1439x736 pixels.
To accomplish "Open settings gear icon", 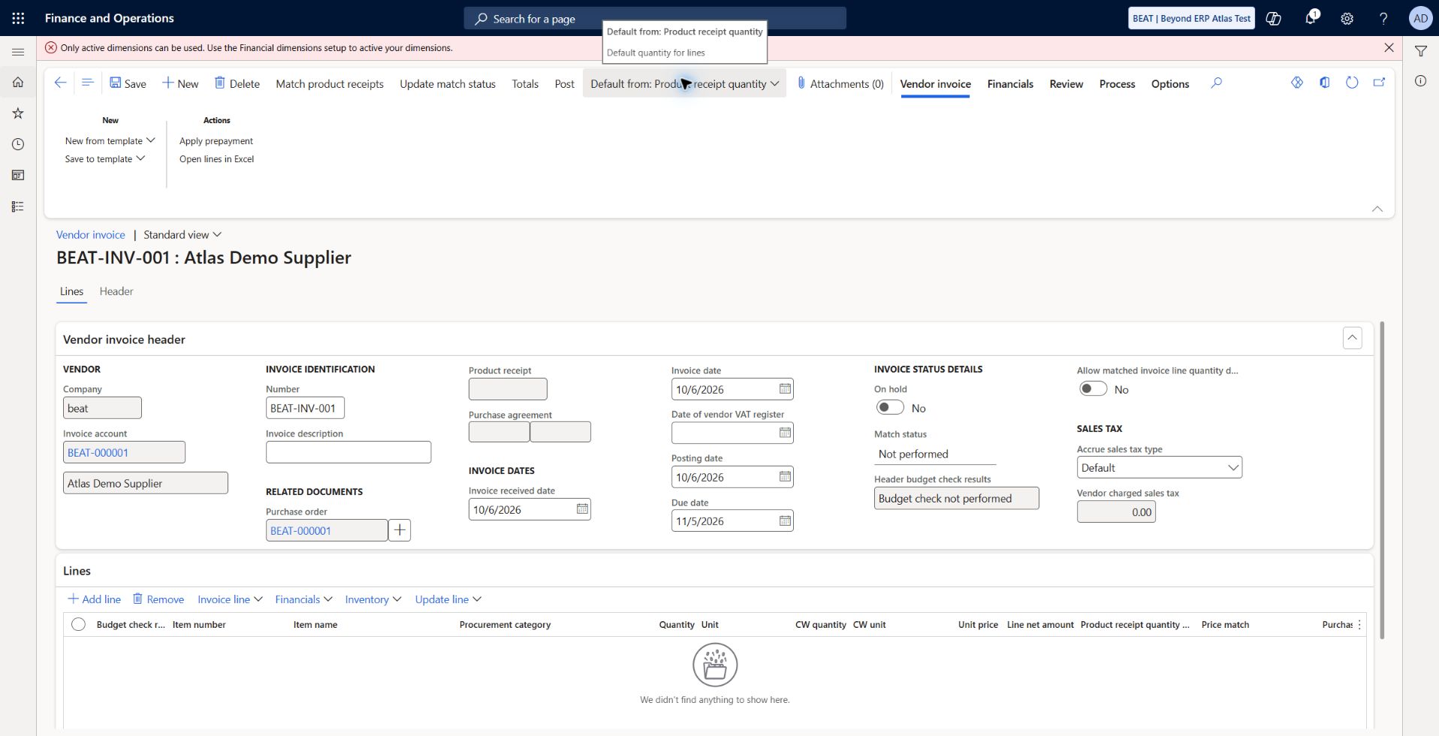I will [1347, 18].
